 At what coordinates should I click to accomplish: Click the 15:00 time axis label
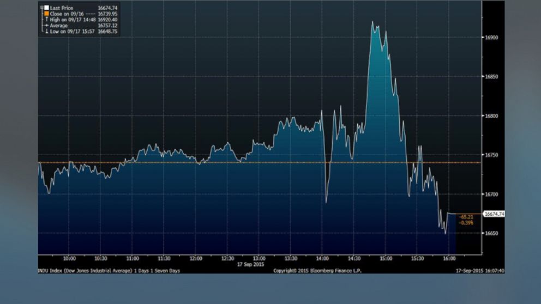tap(386, 258)
